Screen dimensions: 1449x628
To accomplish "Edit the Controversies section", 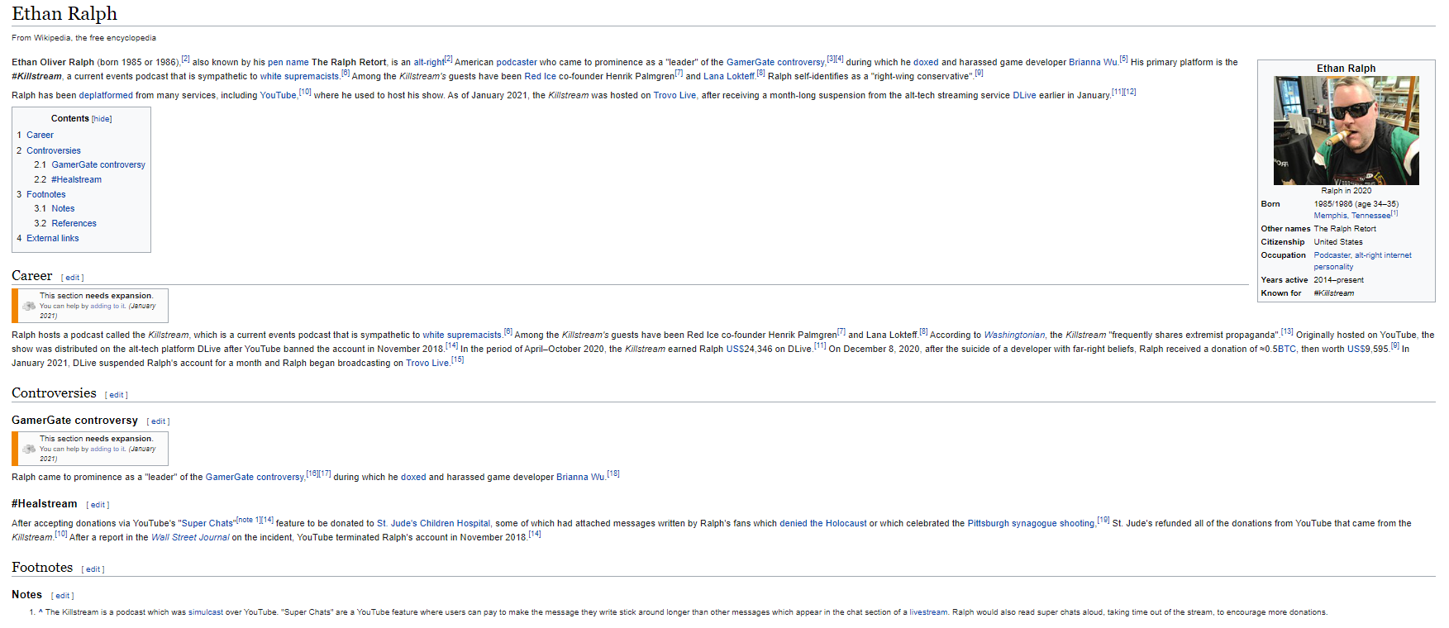I will click(117, 395).
